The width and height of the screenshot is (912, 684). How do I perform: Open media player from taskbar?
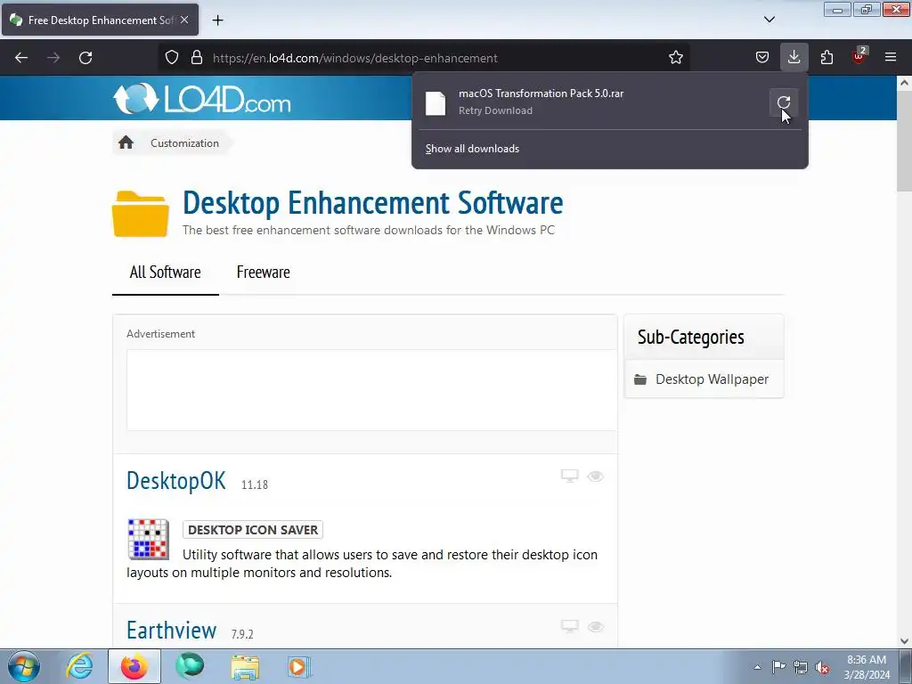[x=299, y=667]
